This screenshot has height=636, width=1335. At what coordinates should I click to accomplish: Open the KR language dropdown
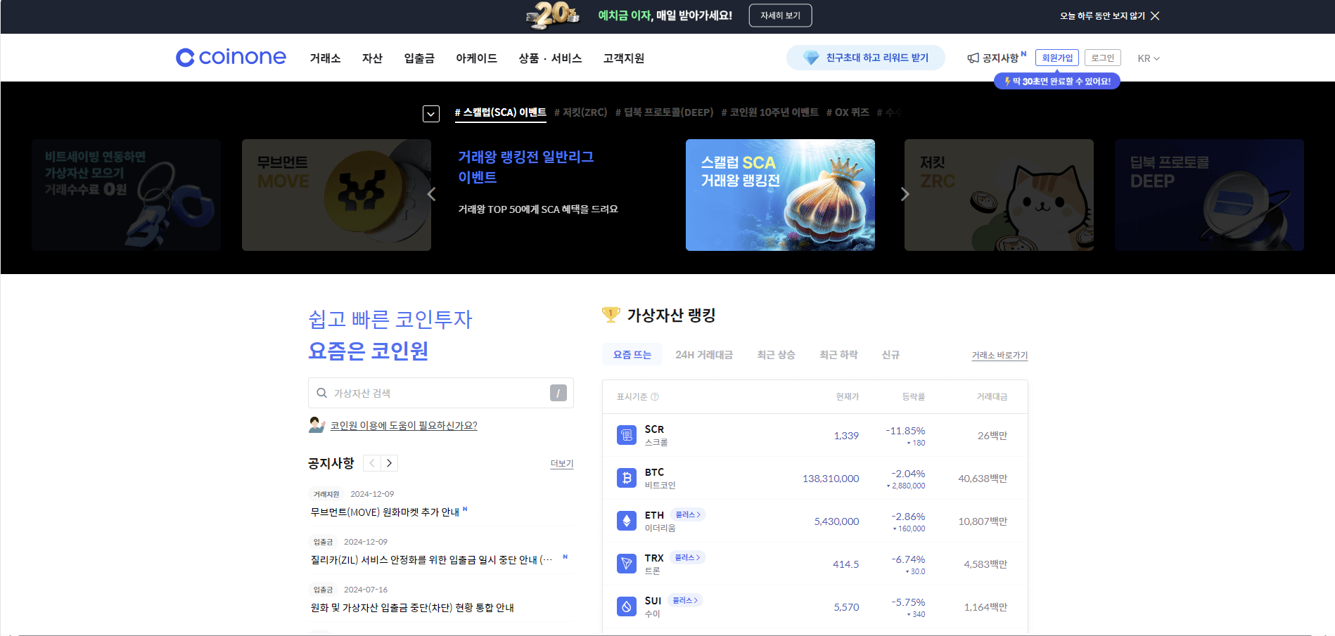click(x=1148, y=58)
